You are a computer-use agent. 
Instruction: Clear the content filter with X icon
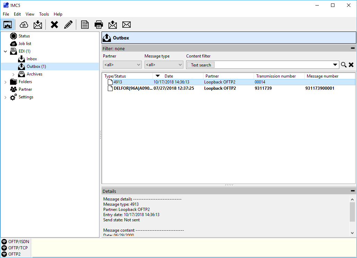point(351,65)
